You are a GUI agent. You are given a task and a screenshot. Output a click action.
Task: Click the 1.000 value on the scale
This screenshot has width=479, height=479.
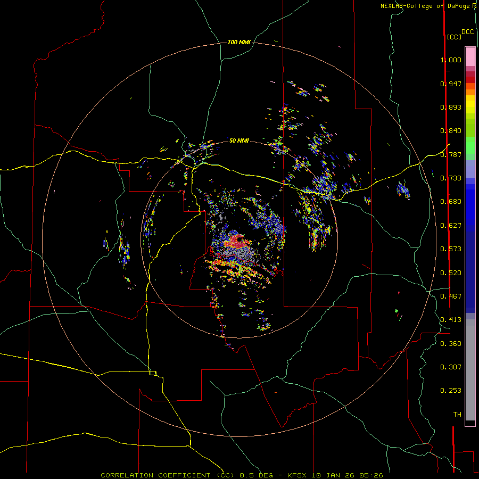[451, 60]
